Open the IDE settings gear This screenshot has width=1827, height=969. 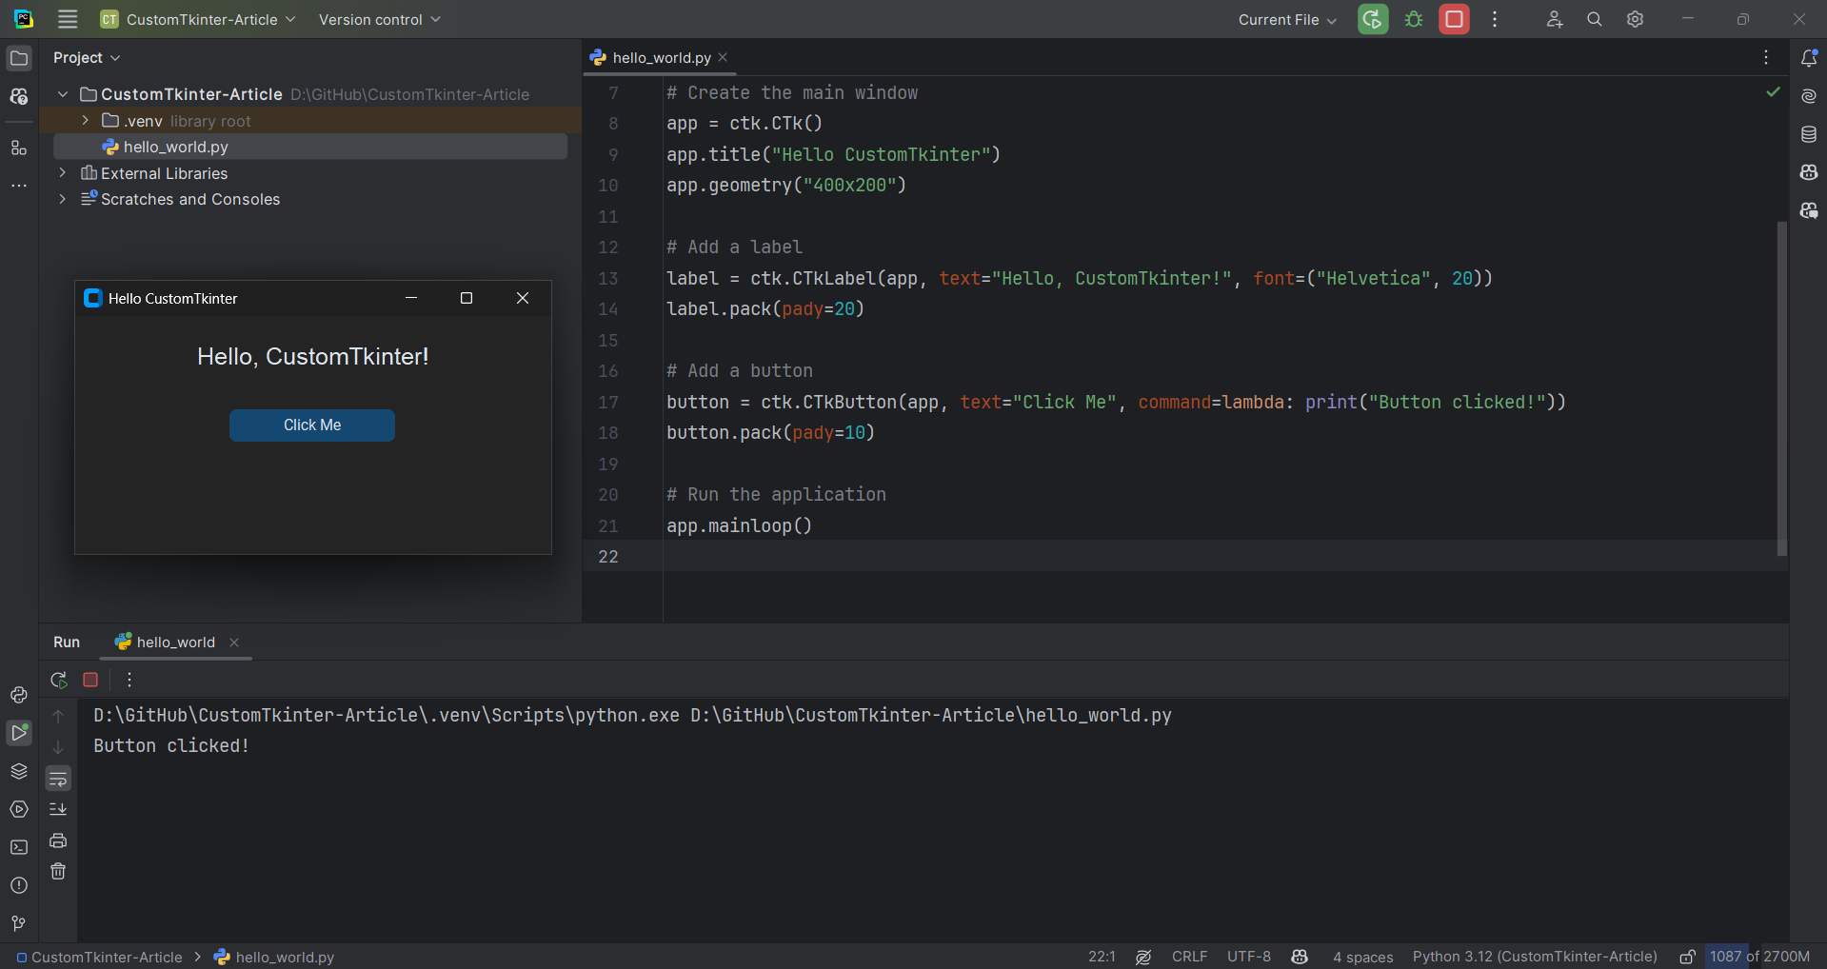[x=1635, y=20]
